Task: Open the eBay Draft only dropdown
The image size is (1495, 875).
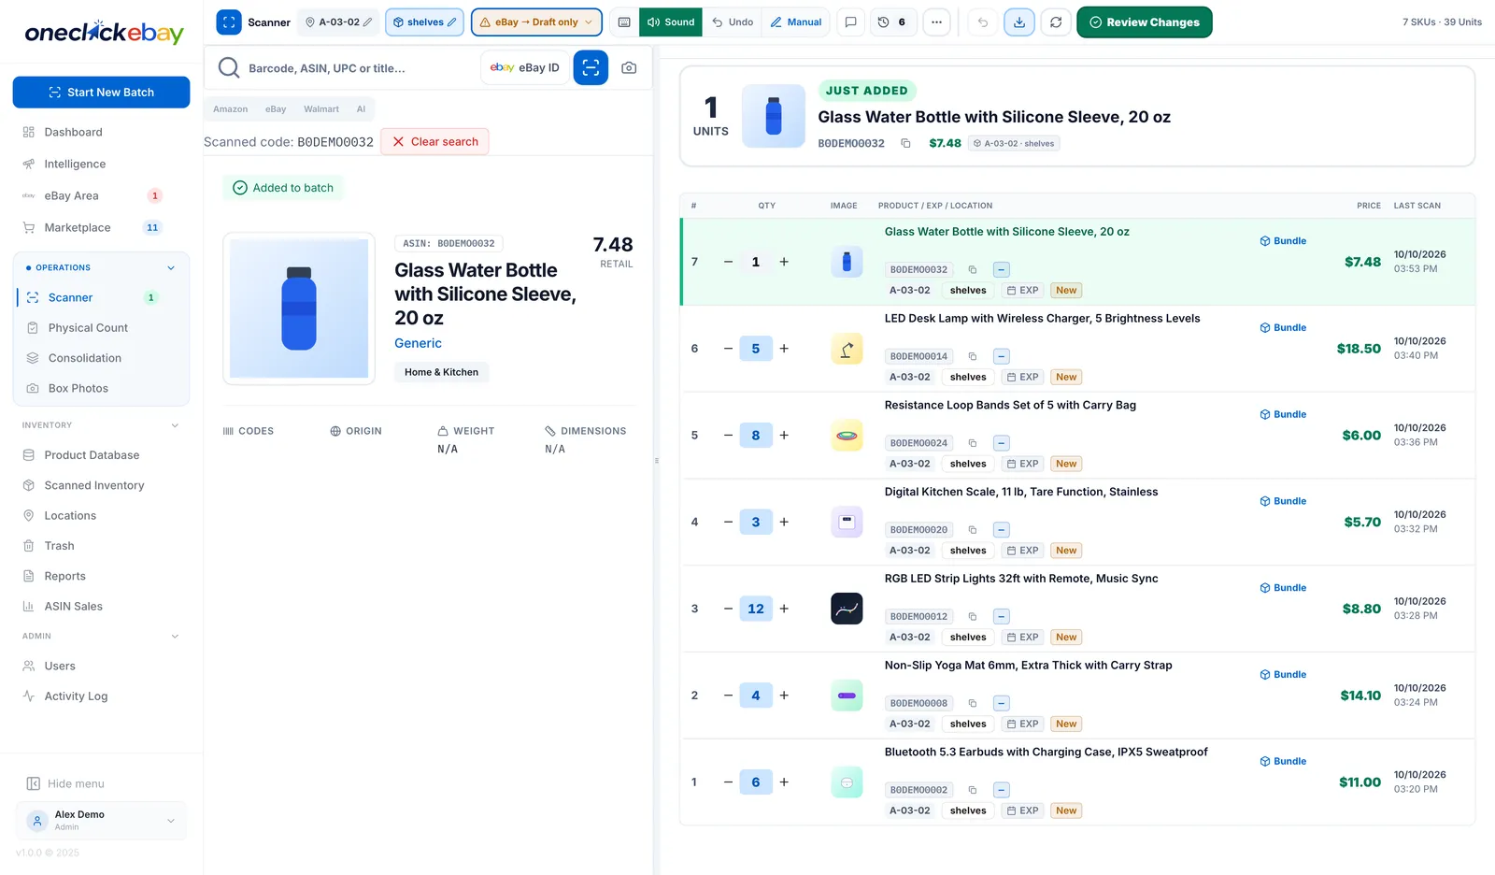Action: (x=536, y=22)
